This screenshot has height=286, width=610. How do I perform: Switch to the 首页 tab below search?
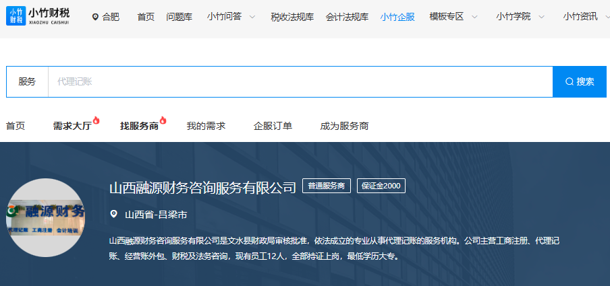click(x=16, y=126)
